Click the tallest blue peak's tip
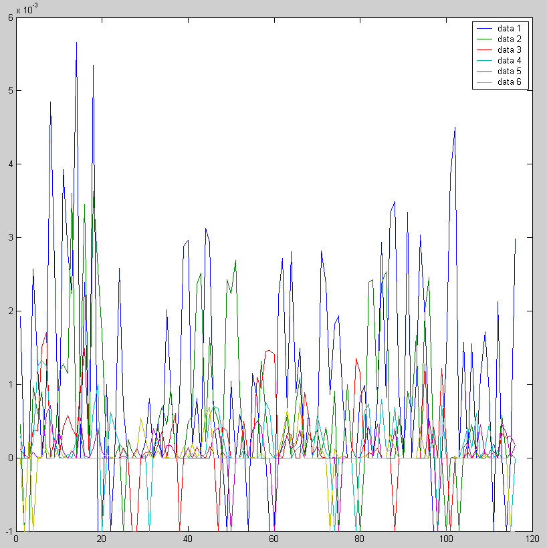The height and width of the screenshot is (548, 547). (x=76, y=42)
